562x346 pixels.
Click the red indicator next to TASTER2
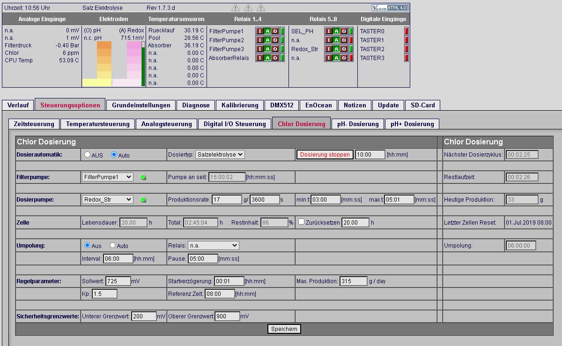point(406,49)
